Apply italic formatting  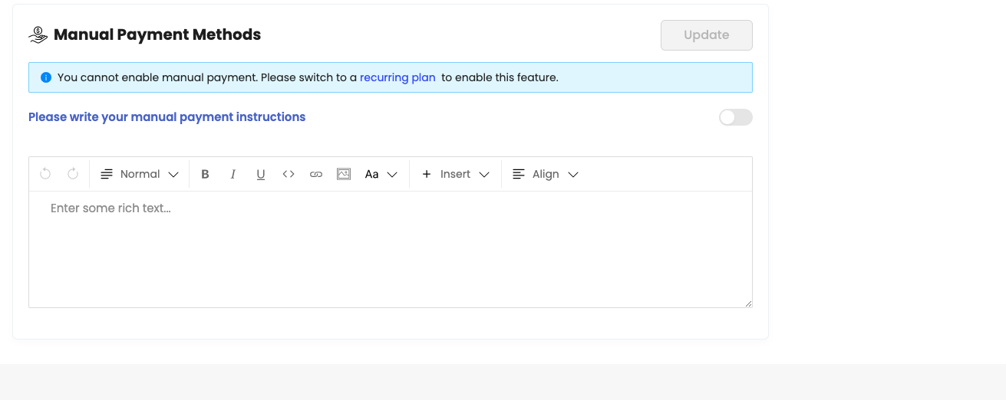click(233, 174)
